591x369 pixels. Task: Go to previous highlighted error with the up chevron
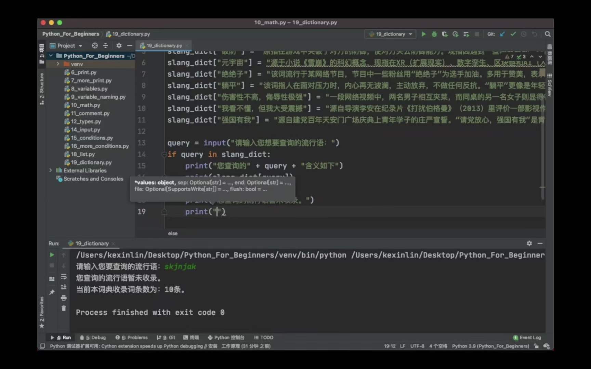(x=532, y=57)
